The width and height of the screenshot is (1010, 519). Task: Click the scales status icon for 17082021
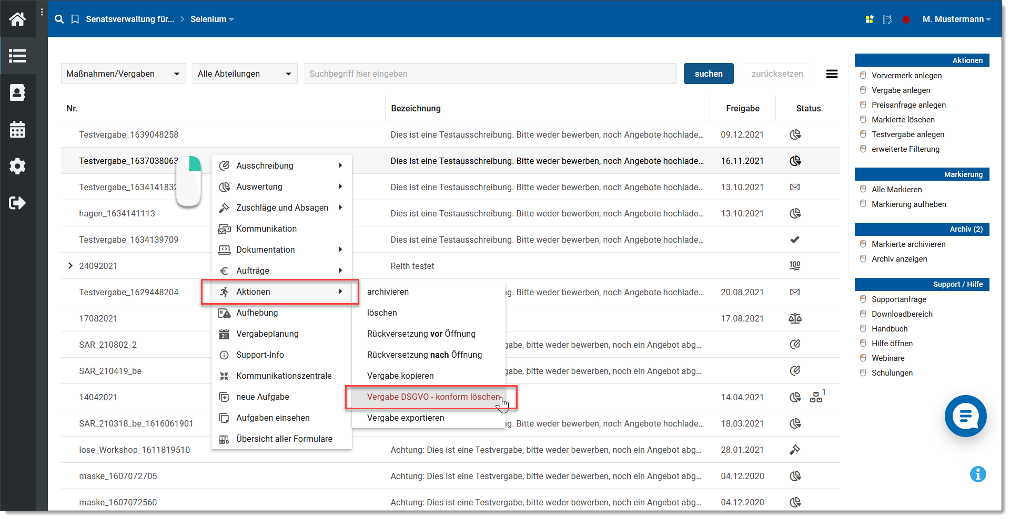coord(795,318)
